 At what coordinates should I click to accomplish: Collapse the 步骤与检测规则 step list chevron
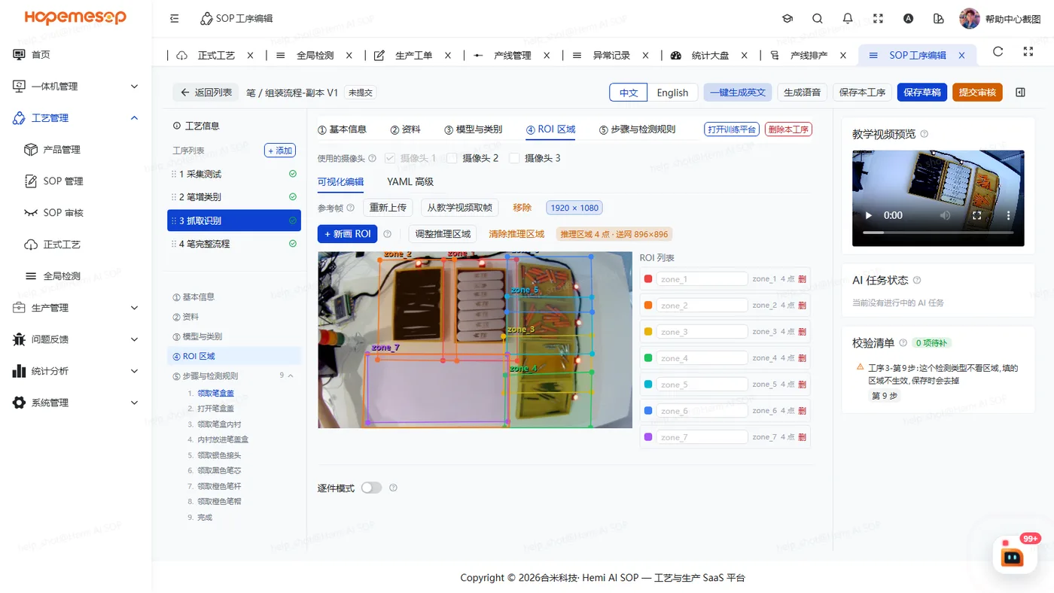tap(291, 376)
